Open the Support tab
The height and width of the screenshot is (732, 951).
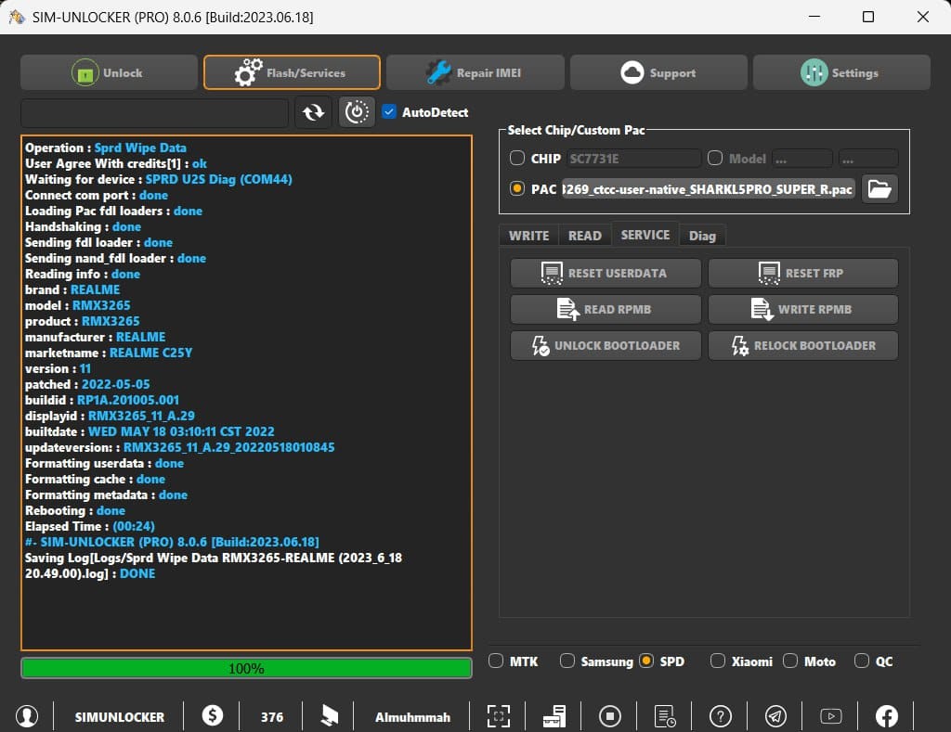[658, 72]
